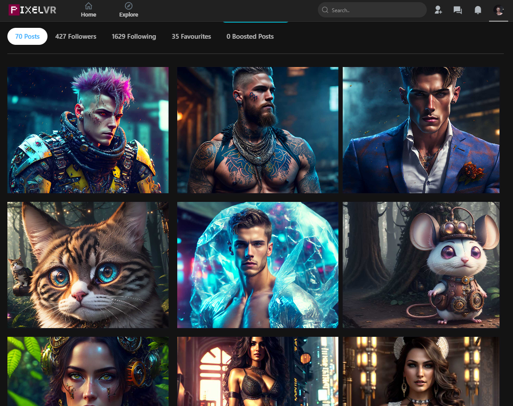Open the add friend icon
The width and height of the screenshot is (513, 406).
tap(438, 10)
